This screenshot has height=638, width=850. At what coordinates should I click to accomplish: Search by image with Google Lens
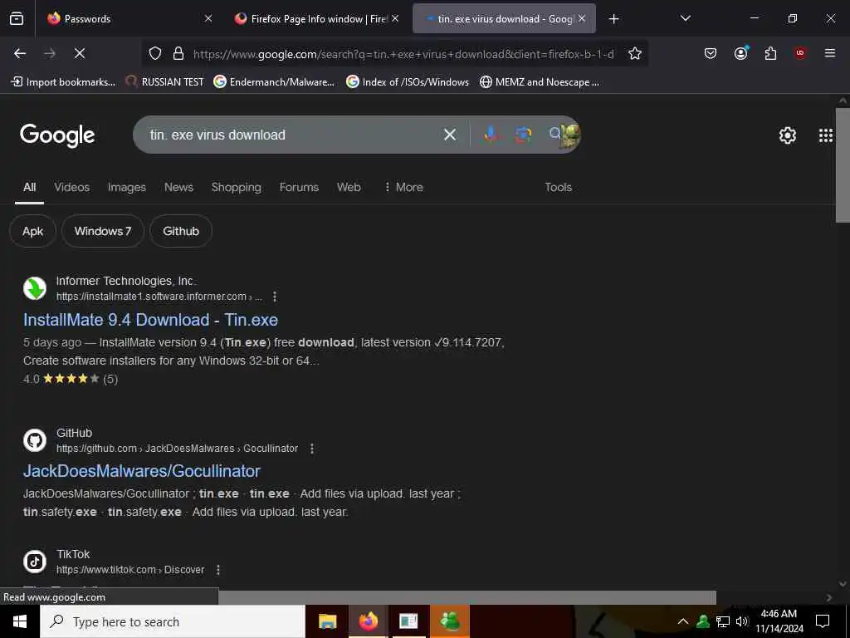point(523,135)
